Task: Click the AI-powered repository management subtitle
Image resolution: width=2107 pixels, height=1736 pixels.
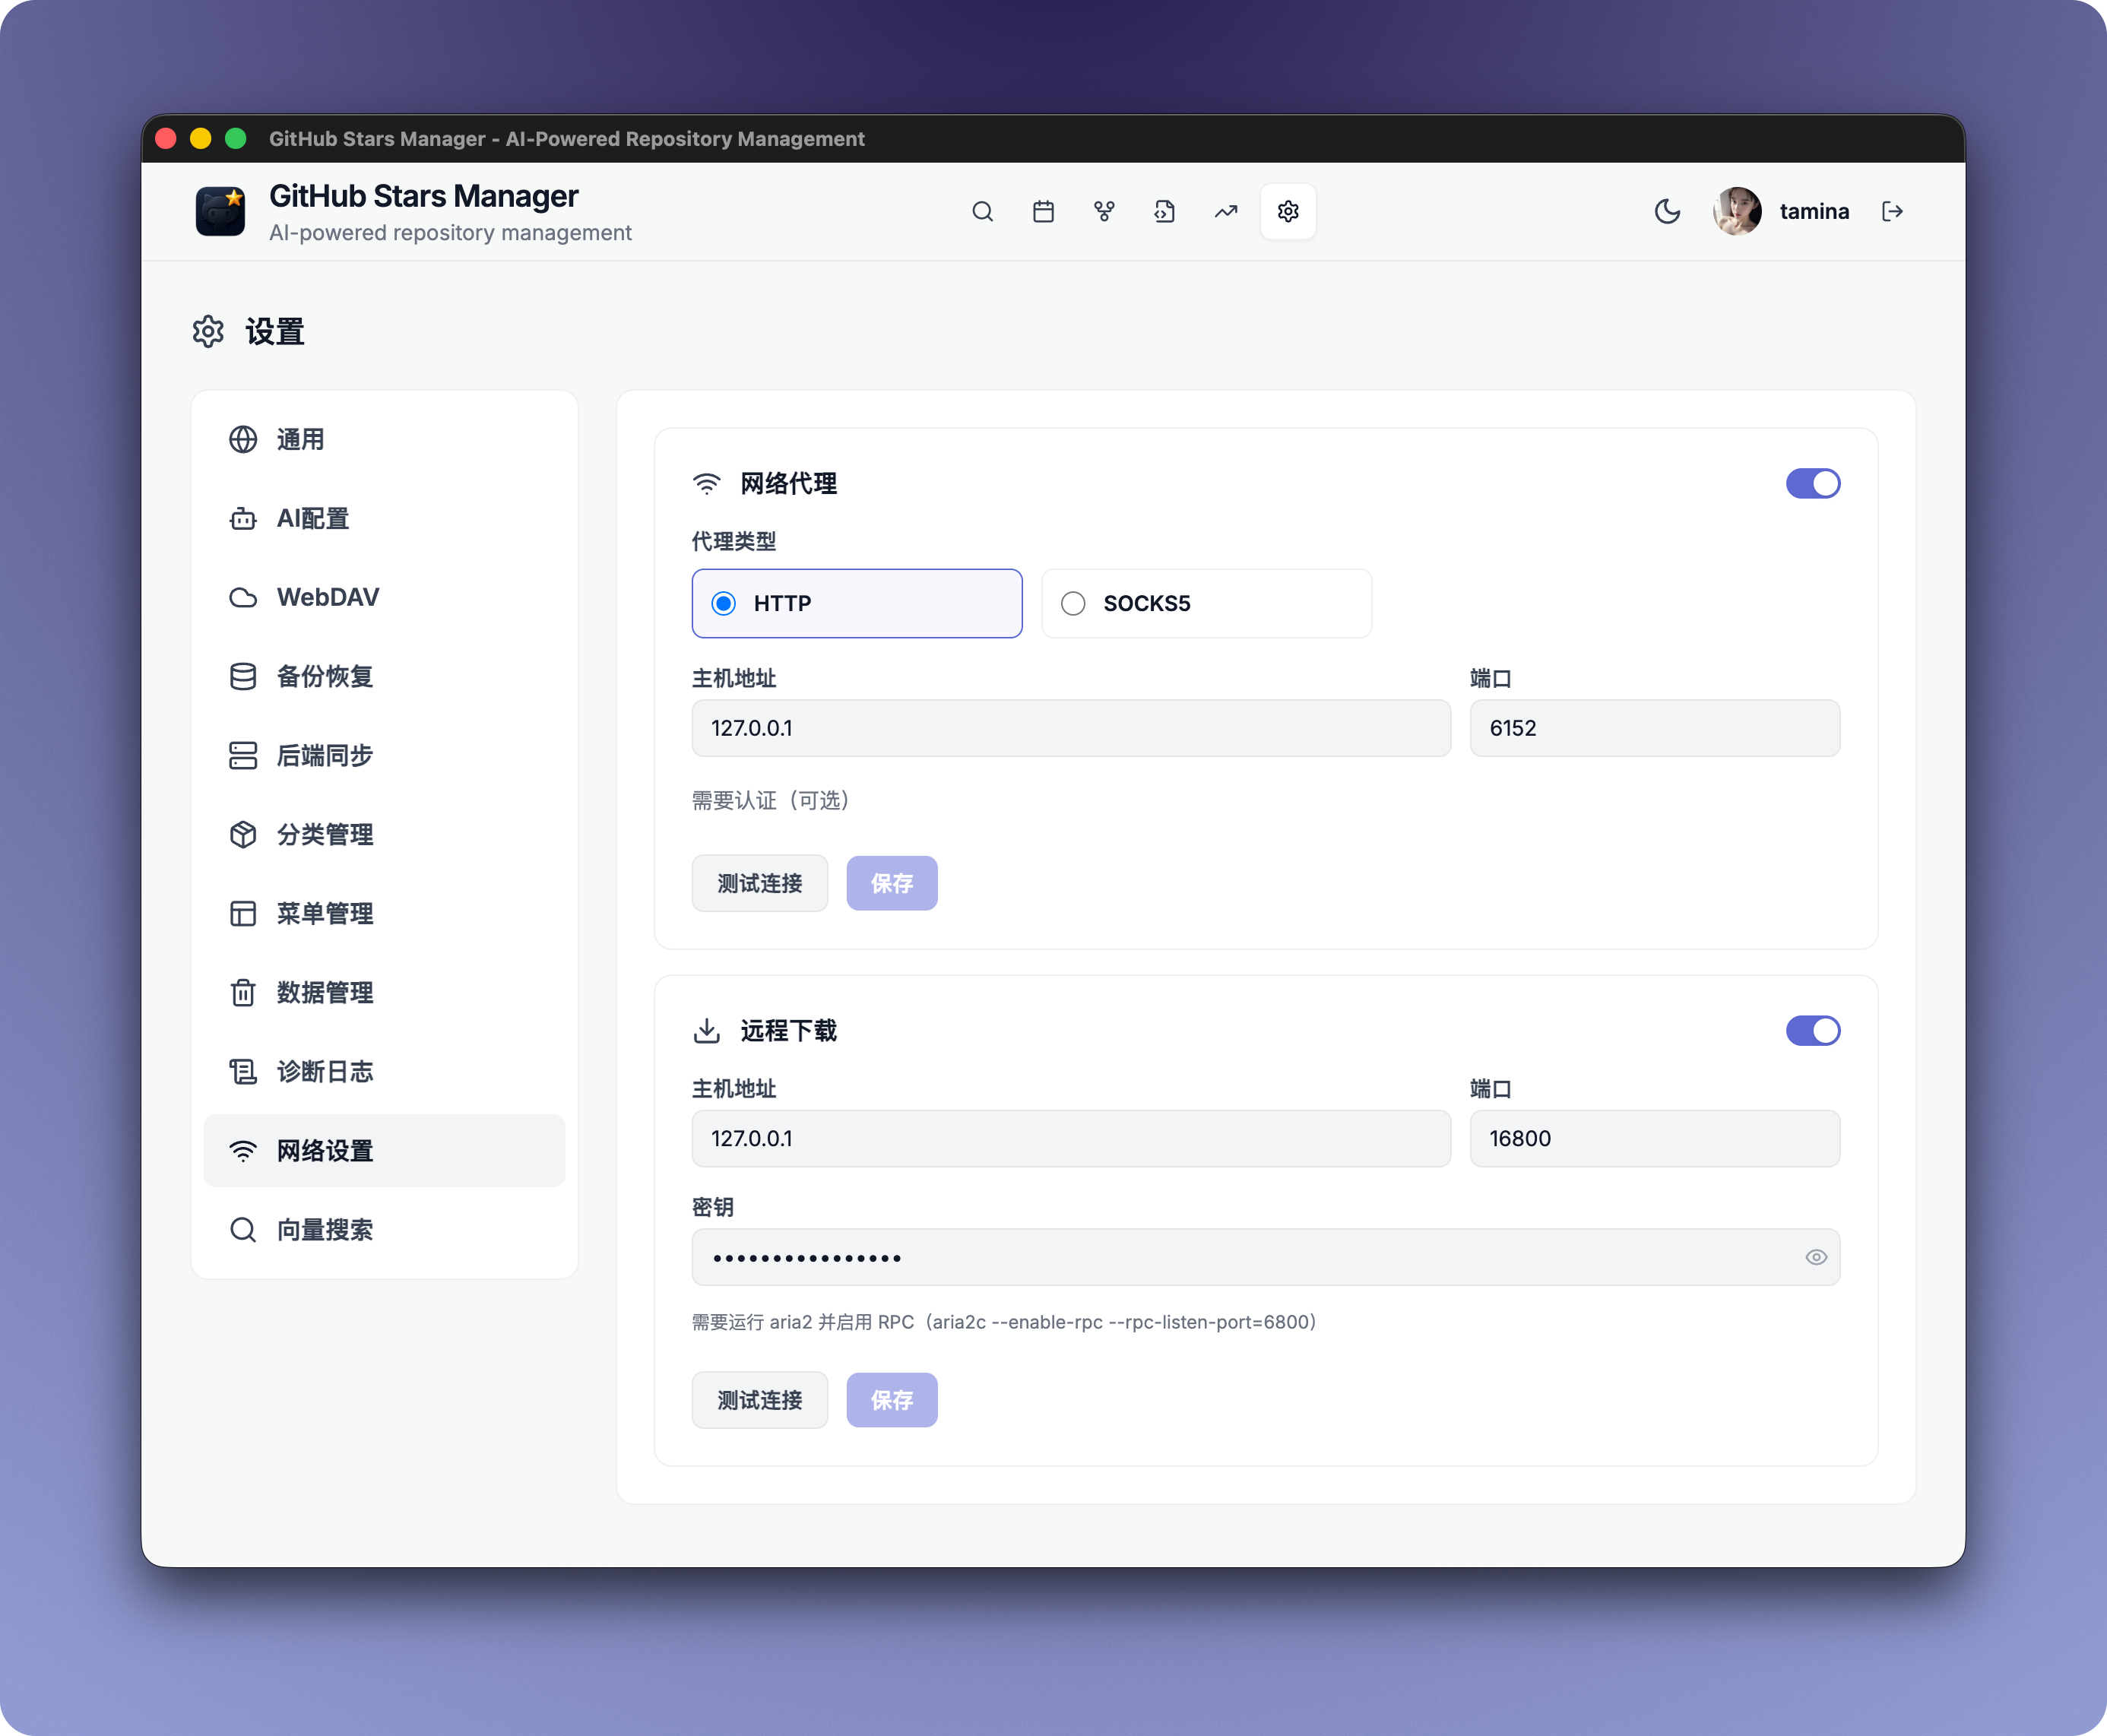Action: click(450, 233)
